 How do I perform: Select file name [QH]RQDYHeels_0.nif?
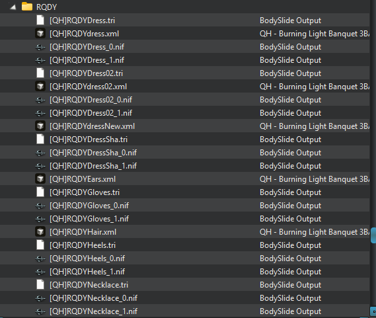tap(87, 258)
